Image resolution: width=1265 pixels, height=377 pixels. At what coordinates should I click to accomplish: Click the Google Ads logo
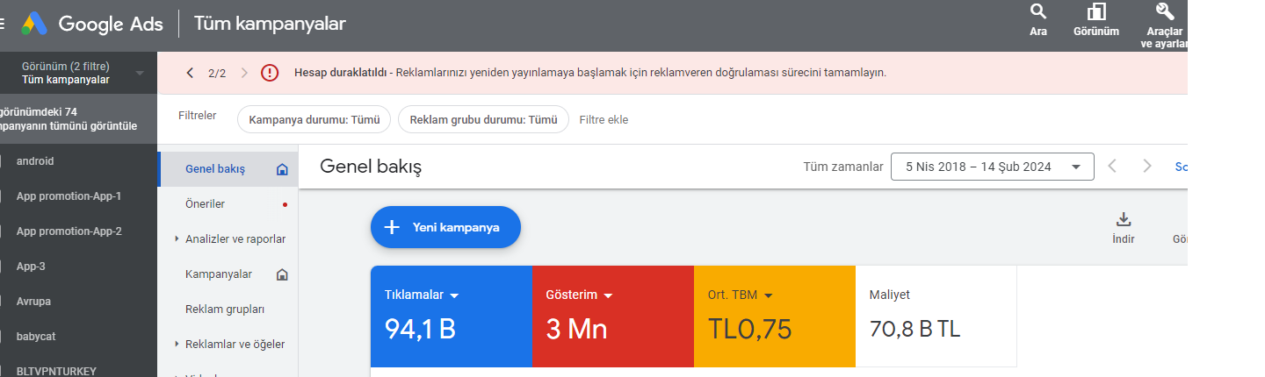click(92, 24)
